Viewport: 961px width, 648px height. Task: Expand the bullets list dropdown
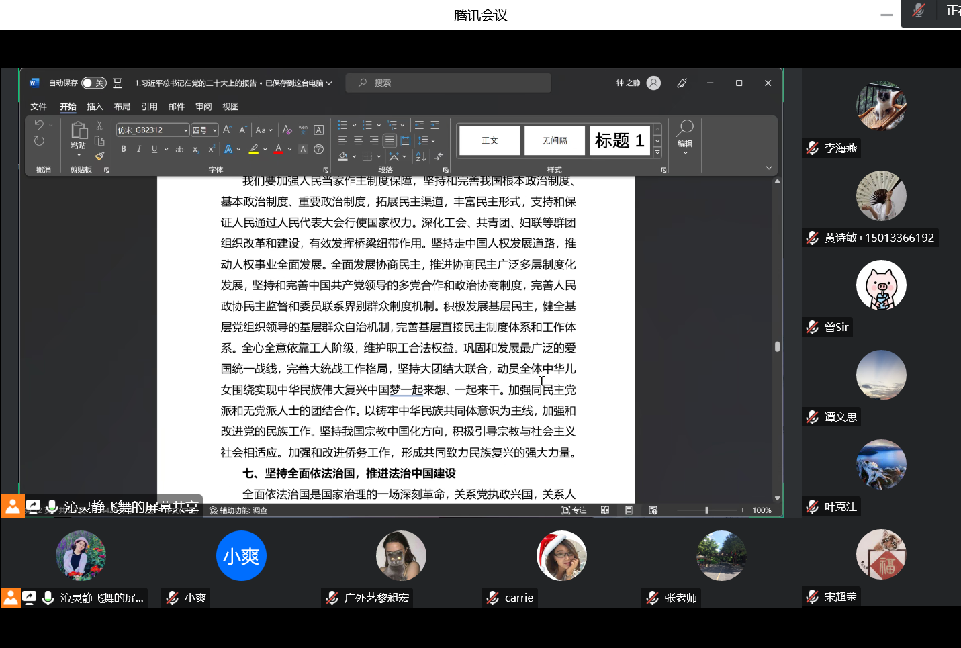coord(355,125)
